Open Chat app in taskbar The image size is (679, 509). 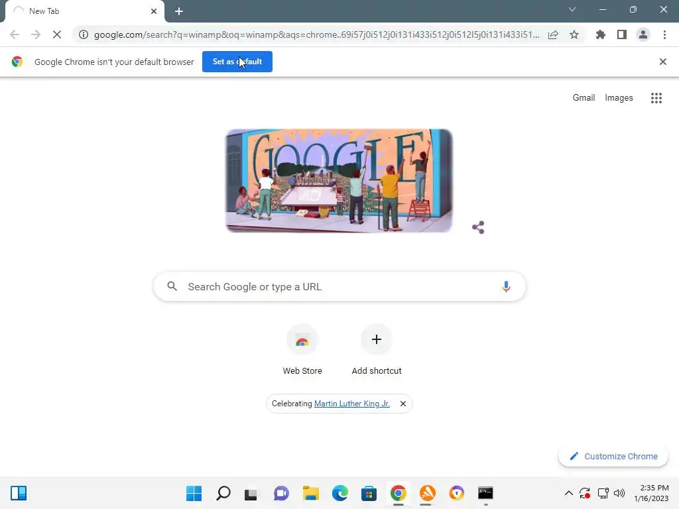coord(281,493)
